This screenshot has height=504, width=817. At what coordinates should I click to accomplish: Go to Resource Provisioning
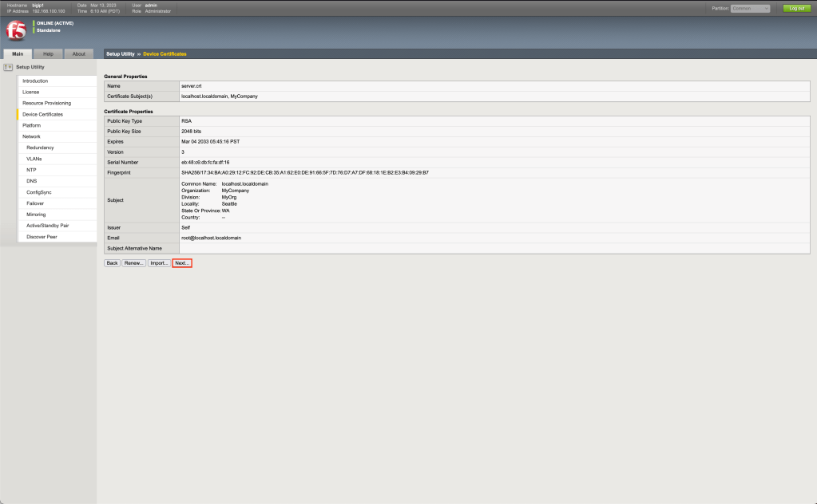(46, 103)
